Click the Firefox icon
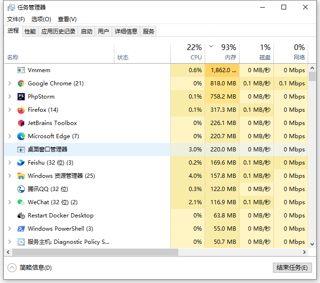This screenshot has width=320, height=283. [21, 110]
